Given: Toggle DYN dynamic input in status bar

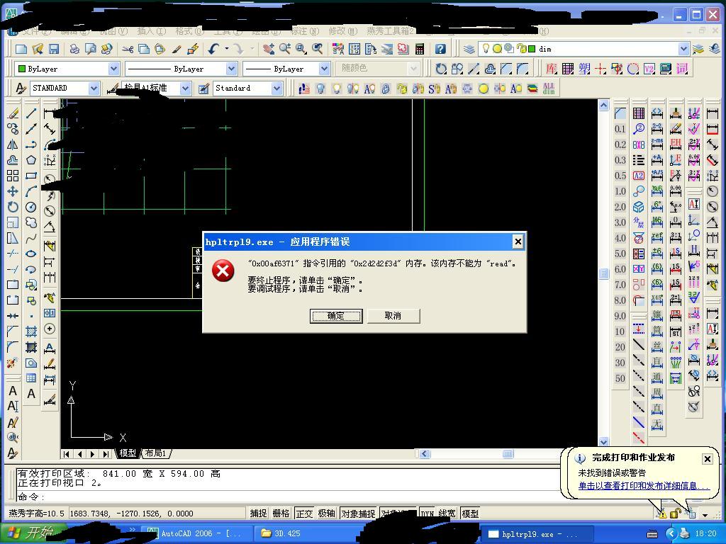Looking at the screenshot, I should pos(427,513).
